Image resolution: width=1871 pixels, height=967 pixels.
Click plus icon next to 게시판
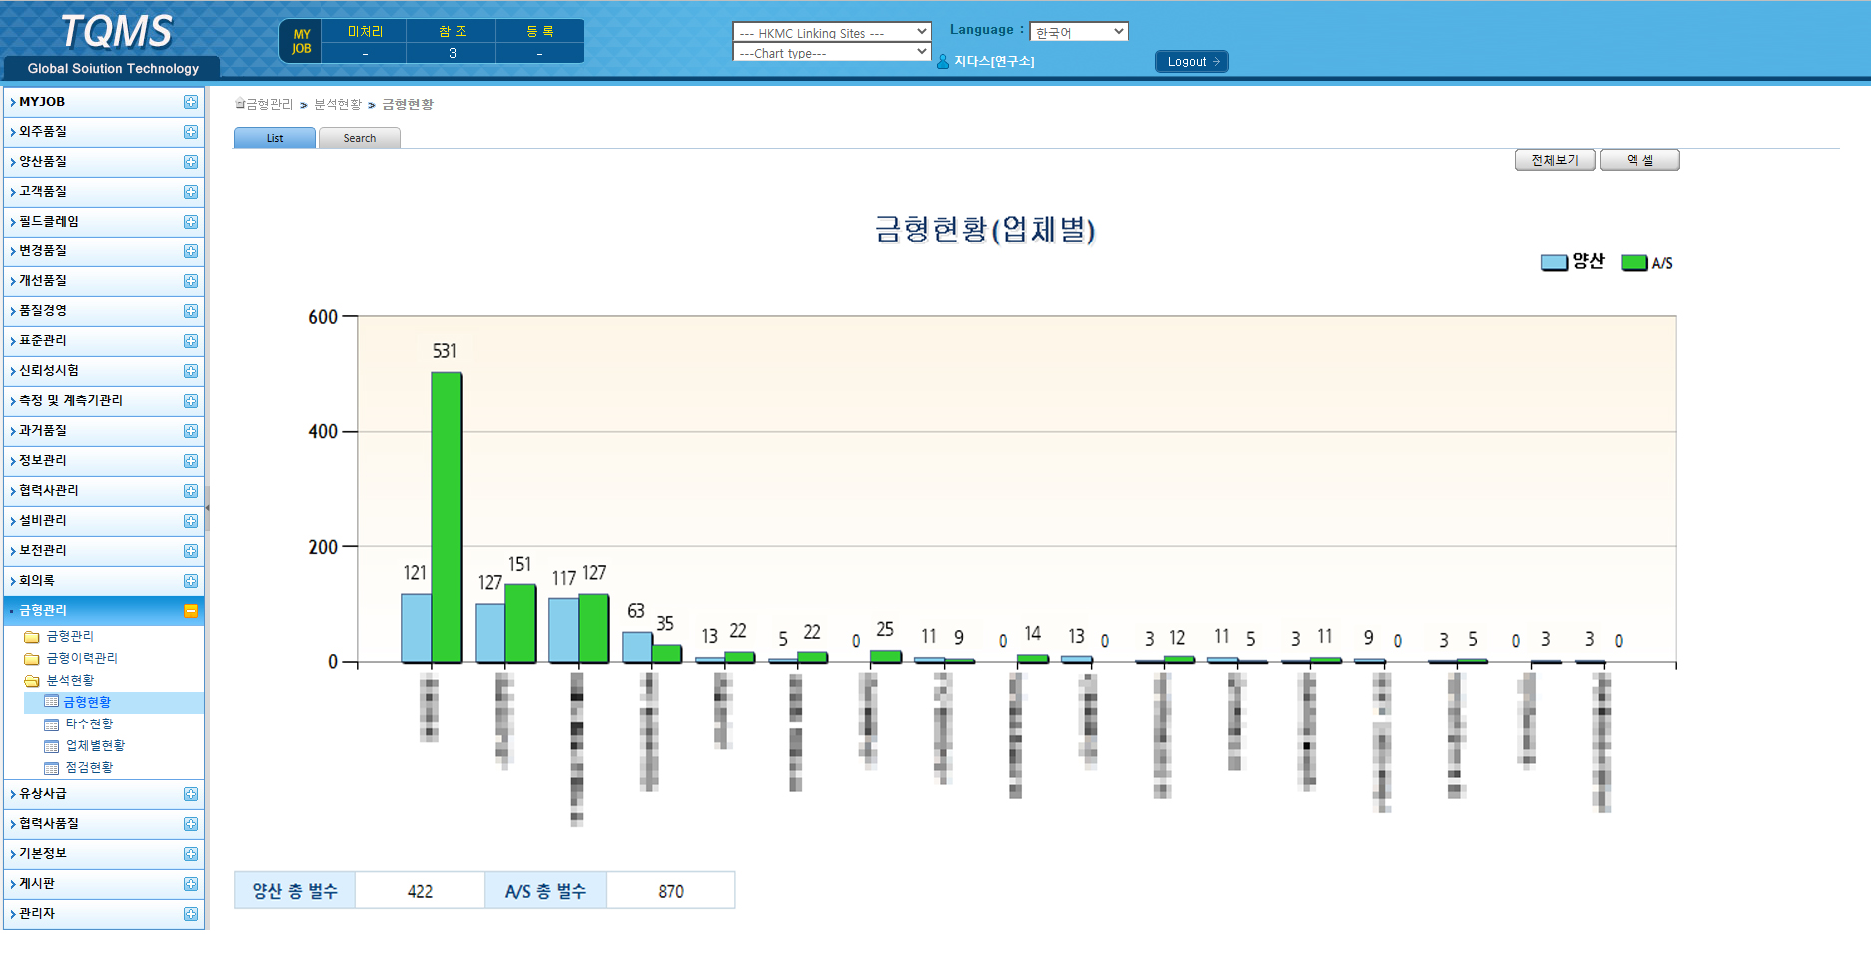tap(191, 884)
